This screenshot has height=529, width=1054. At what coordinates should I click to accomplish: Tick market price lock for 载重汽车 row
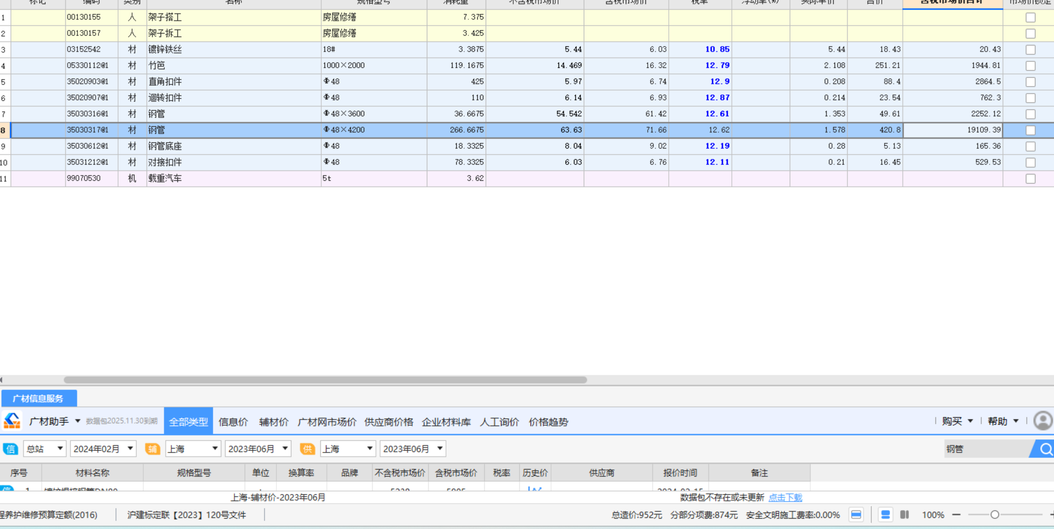pyautogui.click(x=1030, y=179)
